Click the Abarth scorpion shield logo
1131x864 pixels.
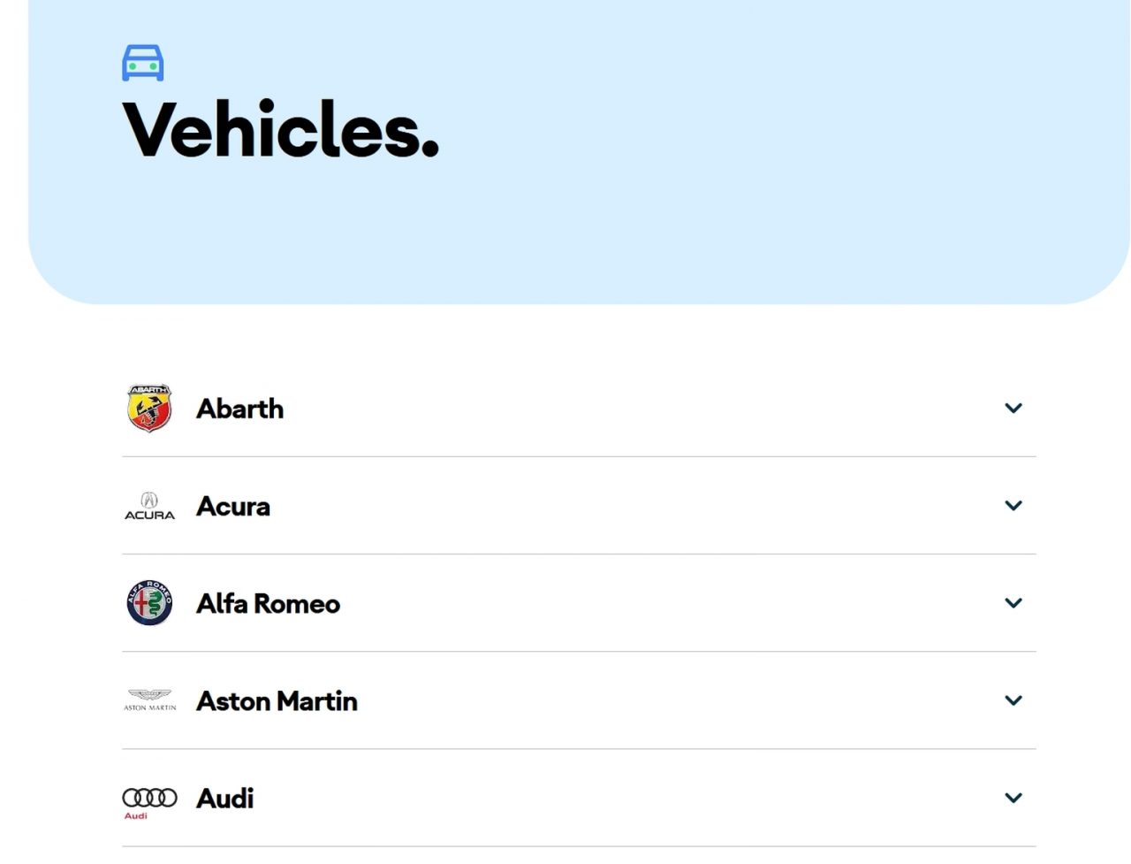tap(149, 409)
